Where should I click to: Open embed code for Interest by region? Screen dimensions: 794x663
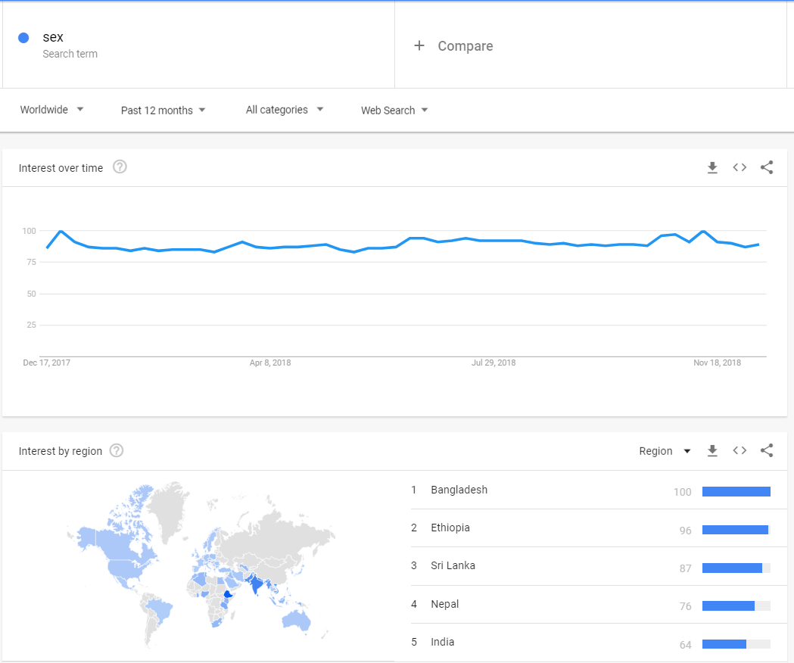740,451
